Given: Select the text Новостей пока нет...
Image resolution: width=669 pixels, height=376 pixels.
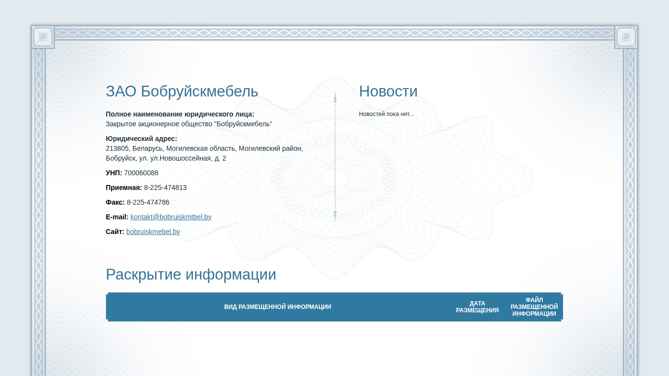Looking at the screenshot, I should (x=386, y=114).
